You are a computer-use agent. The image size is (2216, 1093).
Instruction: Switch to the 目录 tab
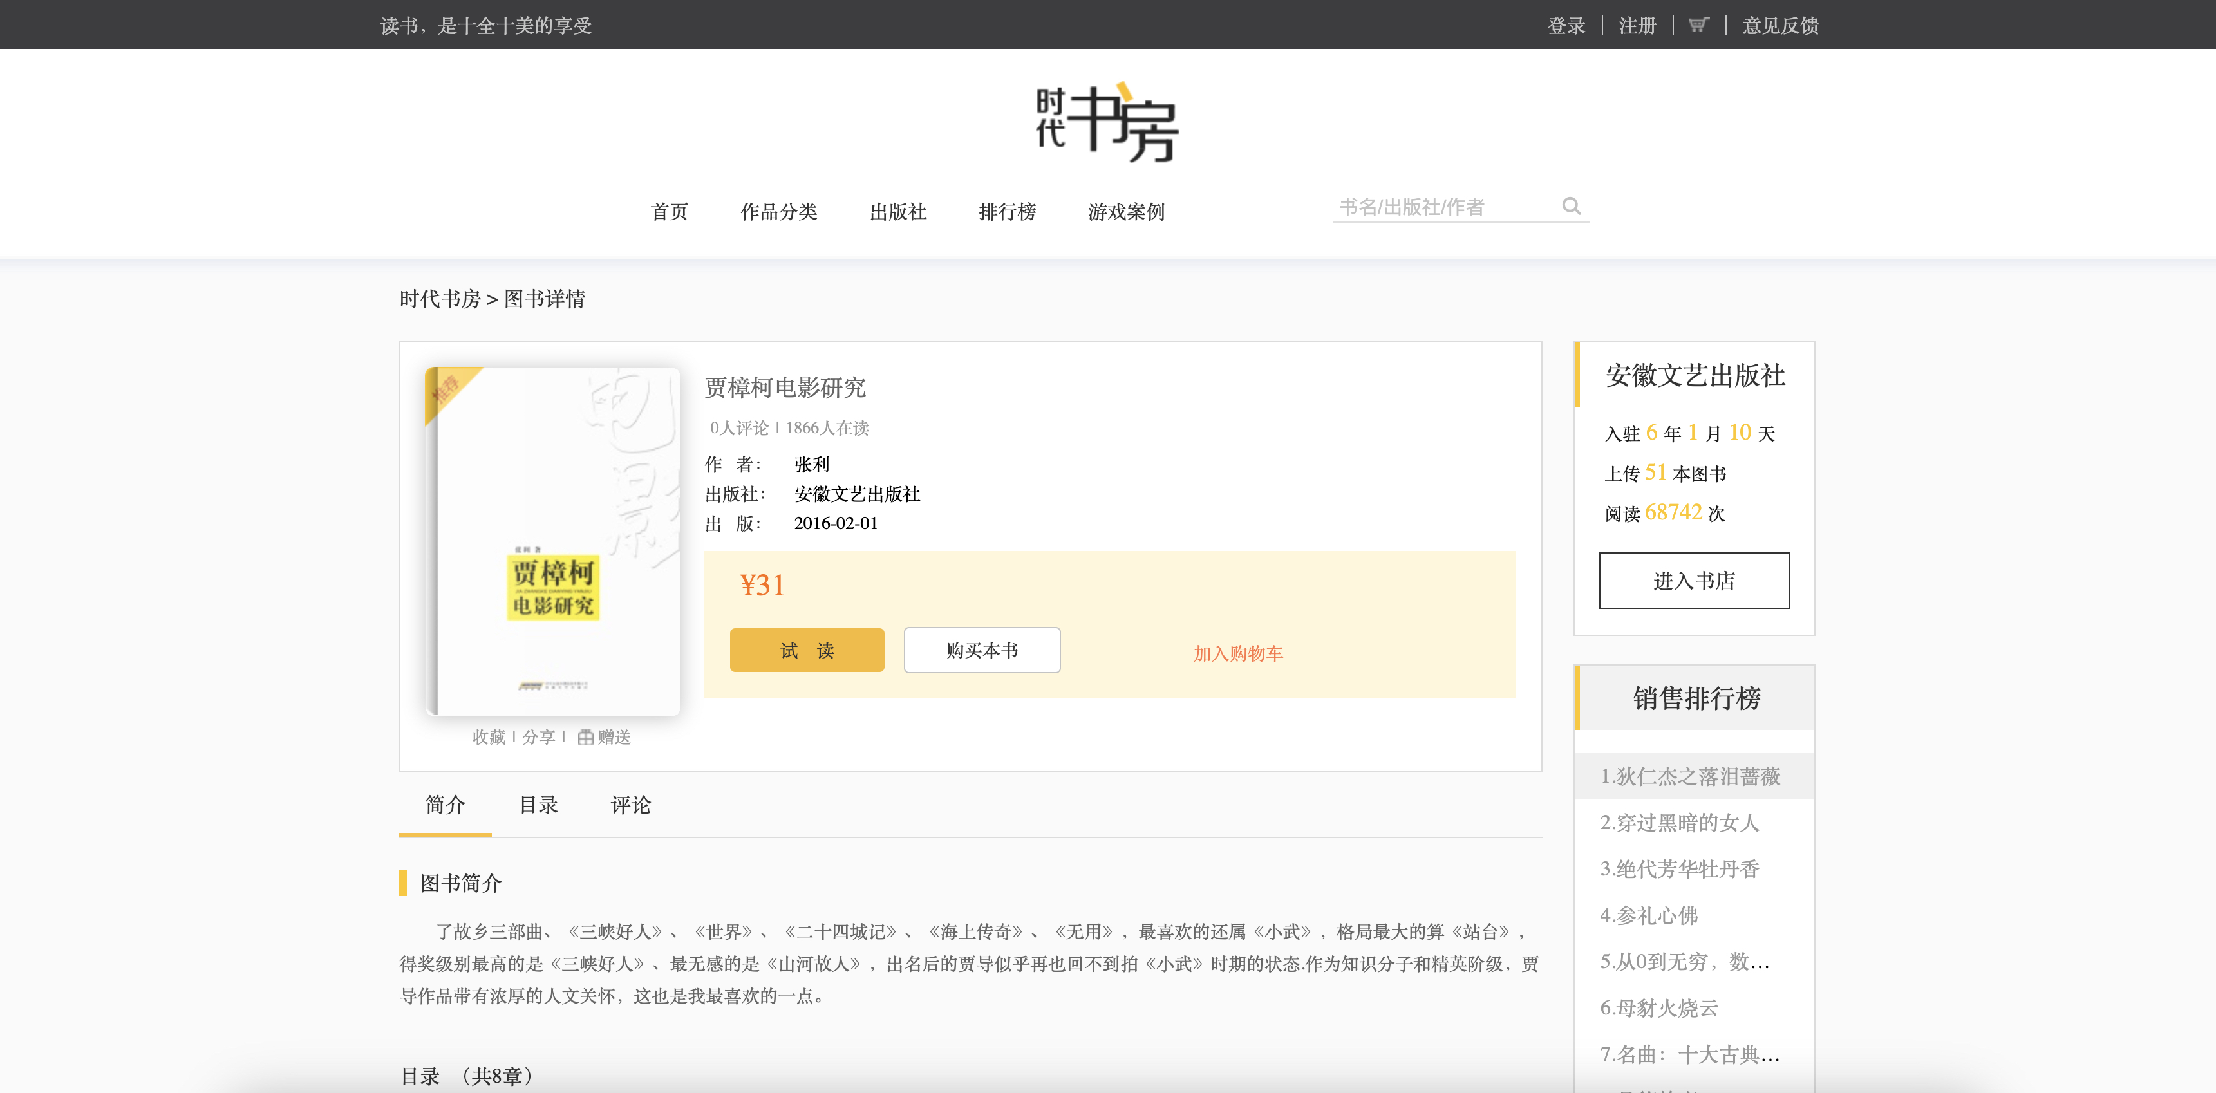(x=538, y=805)
